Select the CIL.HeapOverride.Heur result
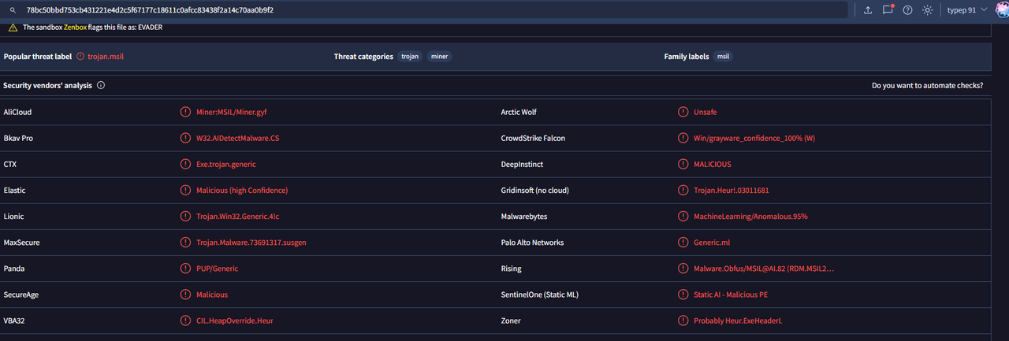1009x341 pixels. point(235,321)
